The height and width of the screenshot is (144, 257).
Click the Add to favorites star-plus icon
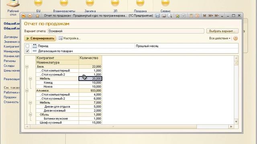[x=177, y=16]
